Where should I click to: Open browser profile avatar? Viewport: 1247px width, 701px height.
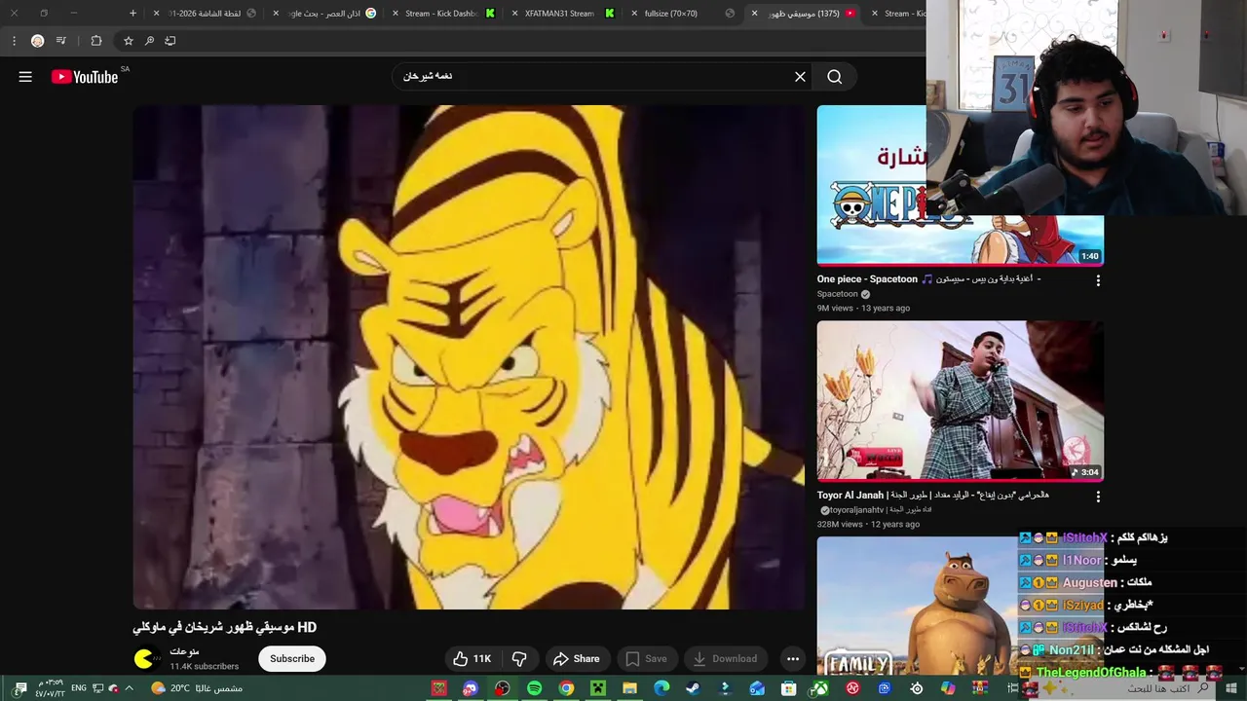(x=37, y=41)
